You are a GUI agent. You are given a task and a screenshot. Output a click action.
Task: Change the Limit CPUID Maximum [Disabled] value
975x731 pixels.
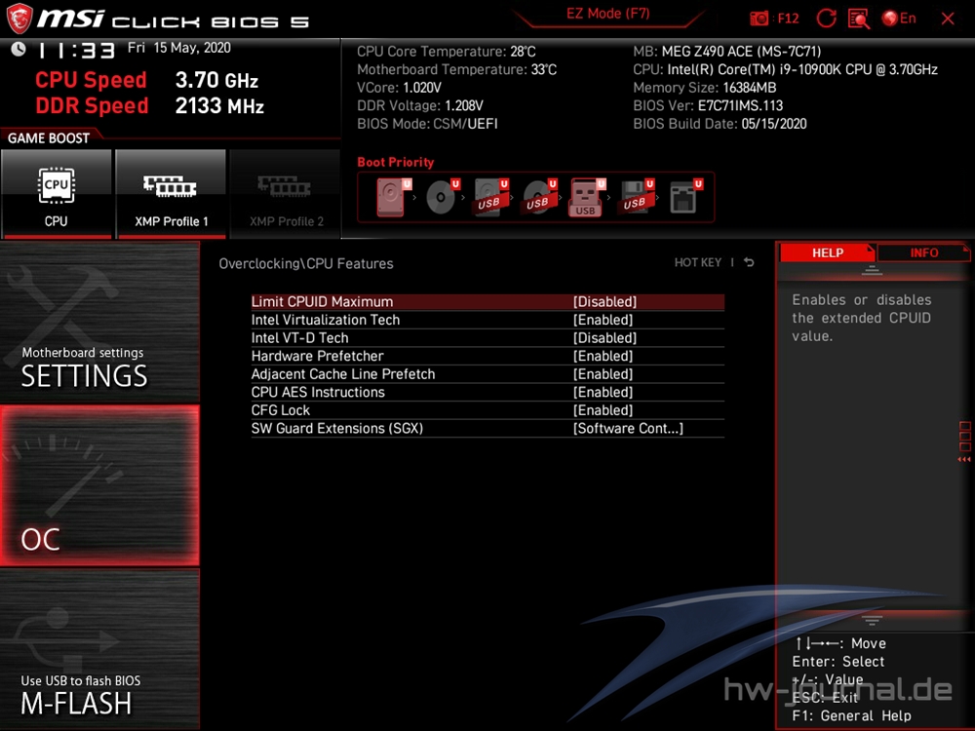604,301
